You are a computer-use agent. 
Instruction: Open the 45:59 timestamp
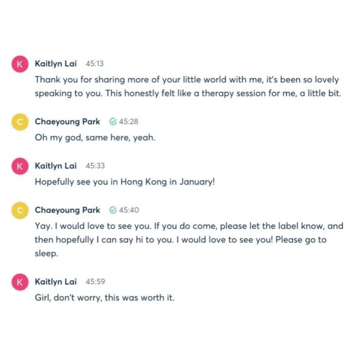click(96, 281)
